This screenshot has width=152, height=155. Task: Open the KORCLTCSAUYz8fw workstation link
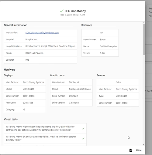click(42, 33)
